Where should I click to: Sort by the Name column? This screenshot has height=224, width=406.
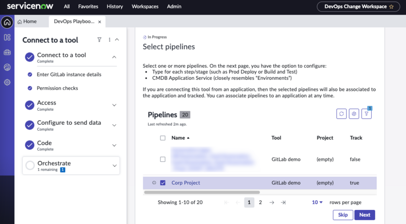tap(180, 138)
